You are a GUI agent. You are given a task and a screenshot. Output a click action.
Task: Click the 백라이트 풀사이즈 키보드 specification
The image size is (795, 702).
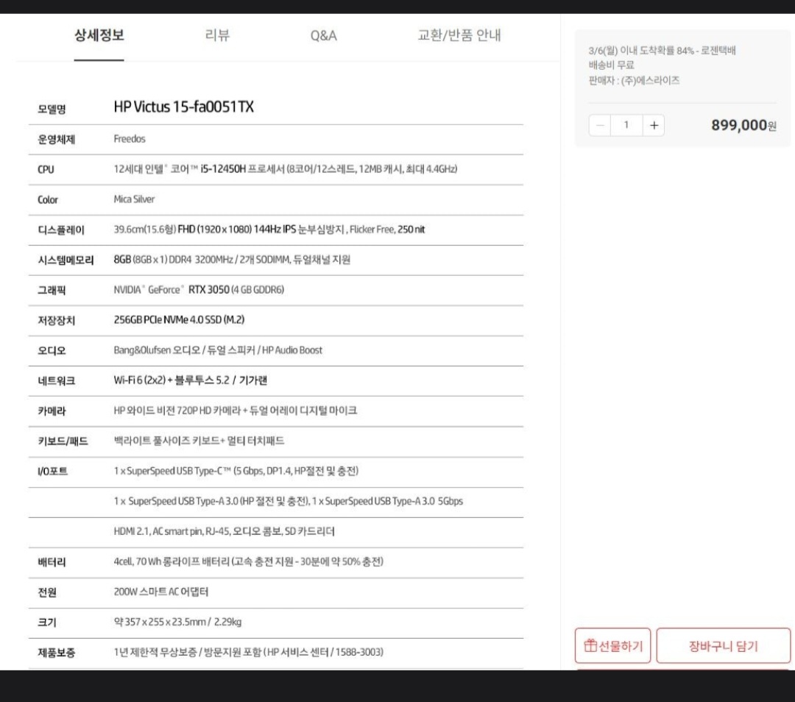coord(199,441)
